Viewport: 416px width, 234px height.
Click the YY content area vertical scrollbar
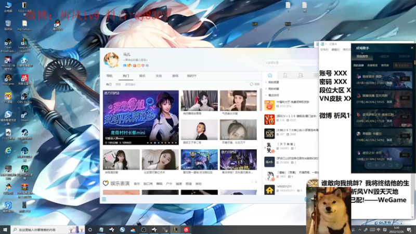261,99
